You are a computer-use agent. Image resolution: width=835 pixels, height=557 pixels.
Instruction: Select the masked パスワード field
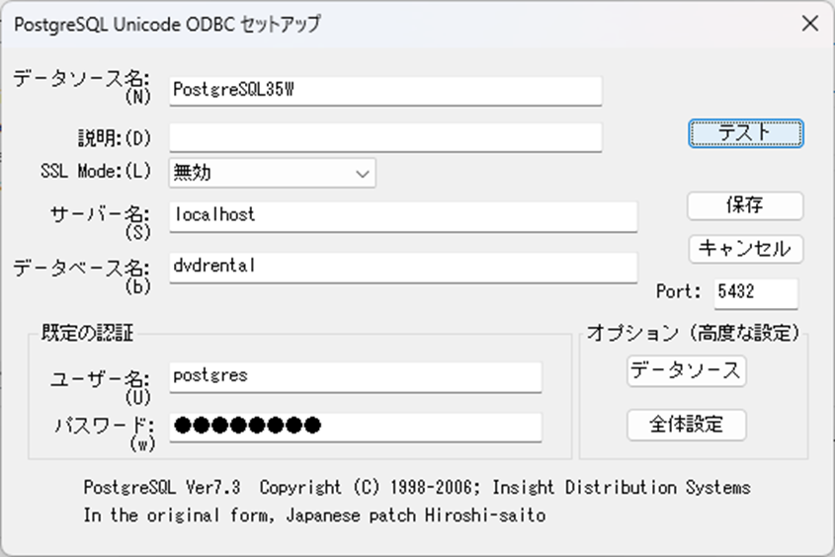[355, 427]
